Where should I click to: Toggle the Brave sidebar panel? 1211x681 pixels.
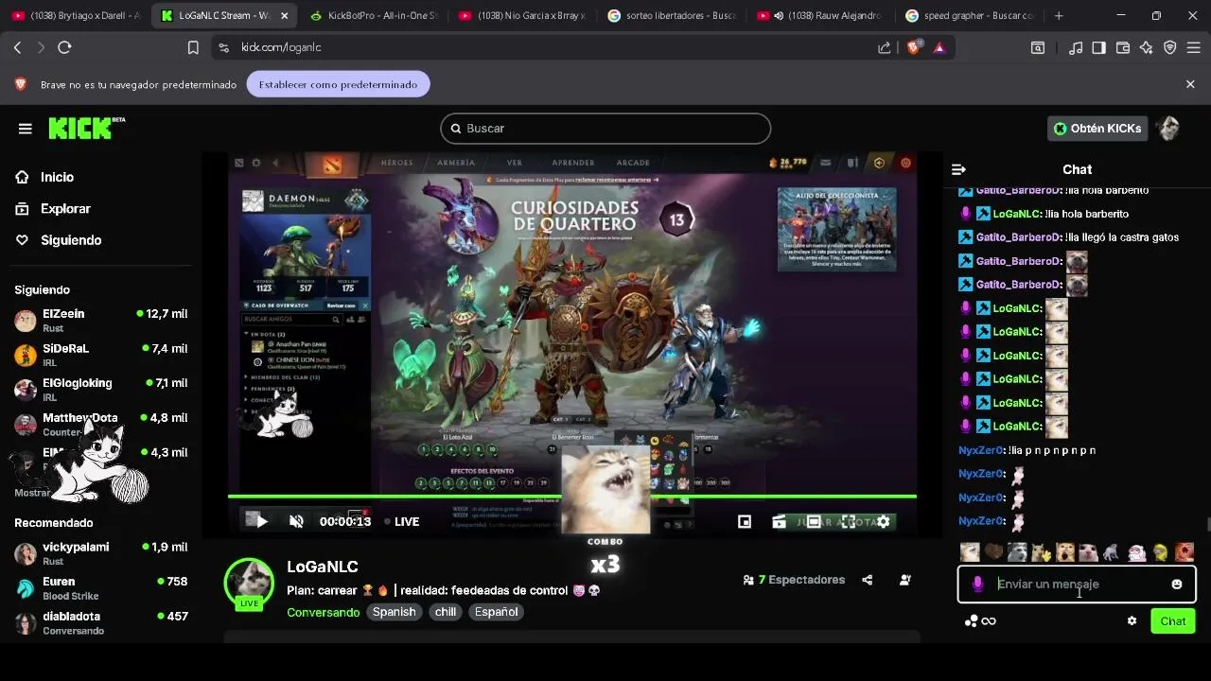[1099, 47]
